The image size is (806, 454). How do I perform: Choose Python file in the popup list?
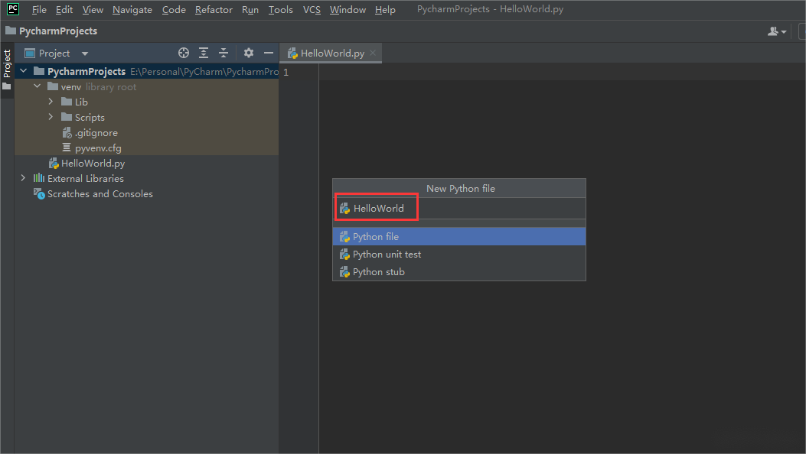coord(459,236)
